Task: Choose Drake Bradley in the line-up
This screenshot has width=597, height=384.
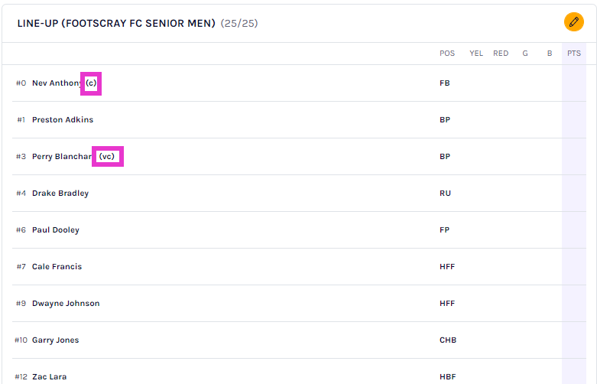Action: [x=60, y=194]
